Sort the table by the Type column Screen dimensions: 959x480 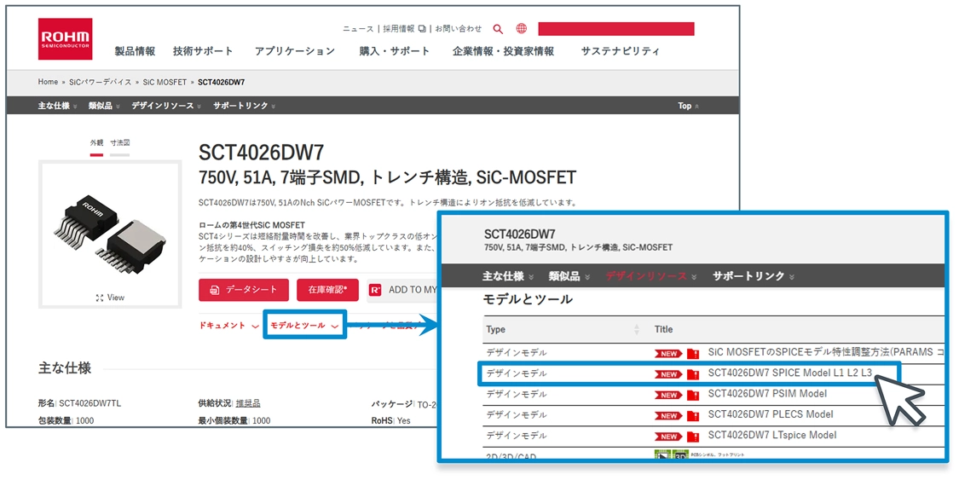tap(636, 330)
